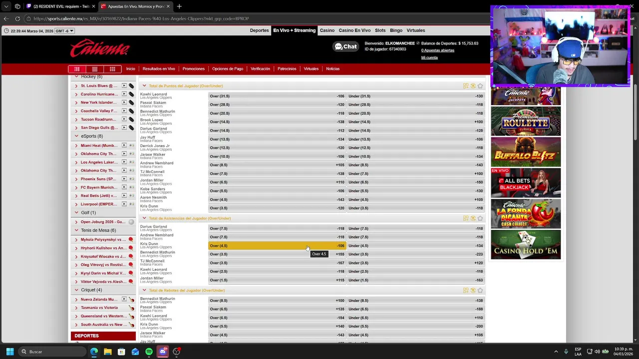Open Opciones de Pago in the red bar
Screen dimensions: 639x359
228,69
